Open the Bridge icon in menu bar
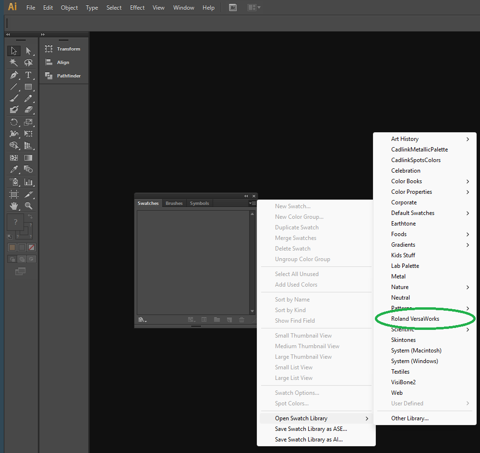480x453 pixels. (233, 8)
